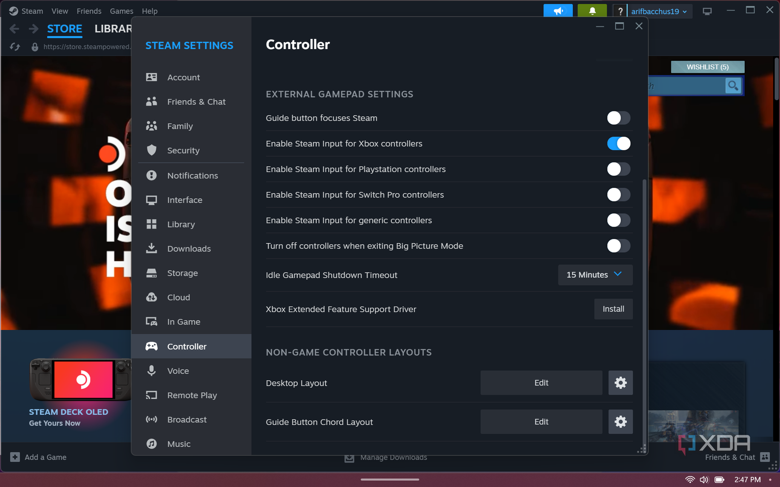Image resolution: width=780 pixels, height=487 pixels.
Task: Edit the Desktop Layout
Action: [541, 383]
